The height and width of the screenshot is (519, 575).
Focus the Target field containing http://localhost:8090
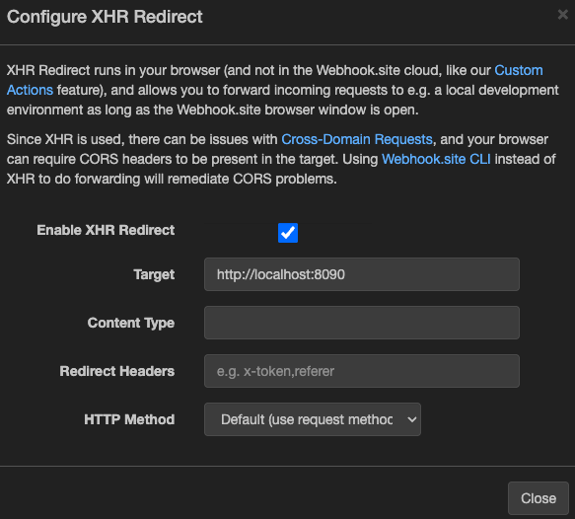click(x=362, y=274)
